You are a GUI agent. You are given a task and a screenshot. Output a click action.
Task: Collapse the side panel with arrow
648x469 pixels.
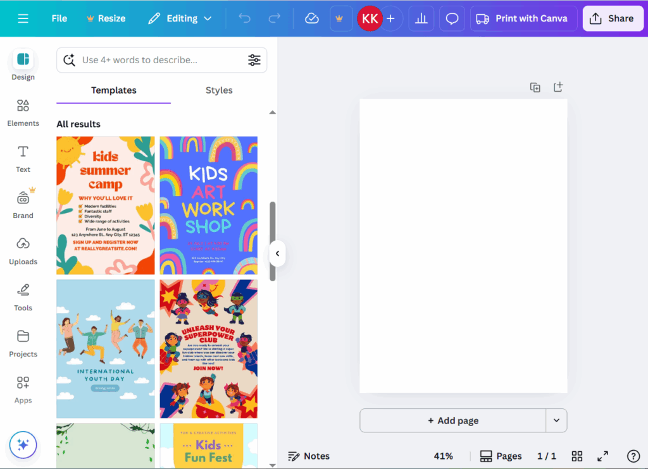[x=277, y=254]
